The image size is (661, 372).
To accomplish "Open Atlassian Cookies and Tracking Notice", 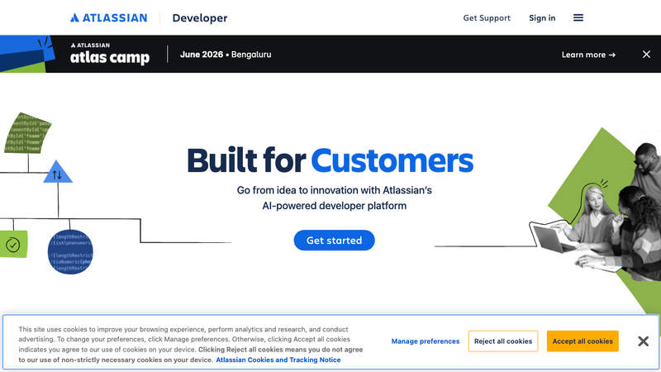I will [278, 360].
